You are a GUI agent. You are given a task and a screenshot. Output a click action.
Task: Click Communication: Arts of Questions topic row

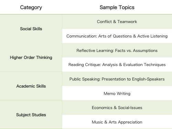tap(117, 36)
